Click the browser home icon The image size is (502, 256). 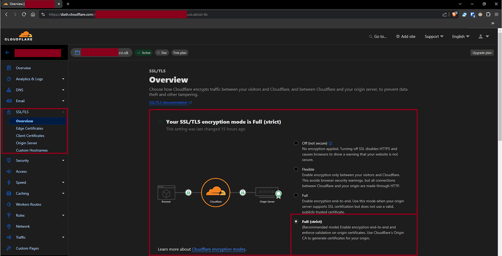[33, 15]
